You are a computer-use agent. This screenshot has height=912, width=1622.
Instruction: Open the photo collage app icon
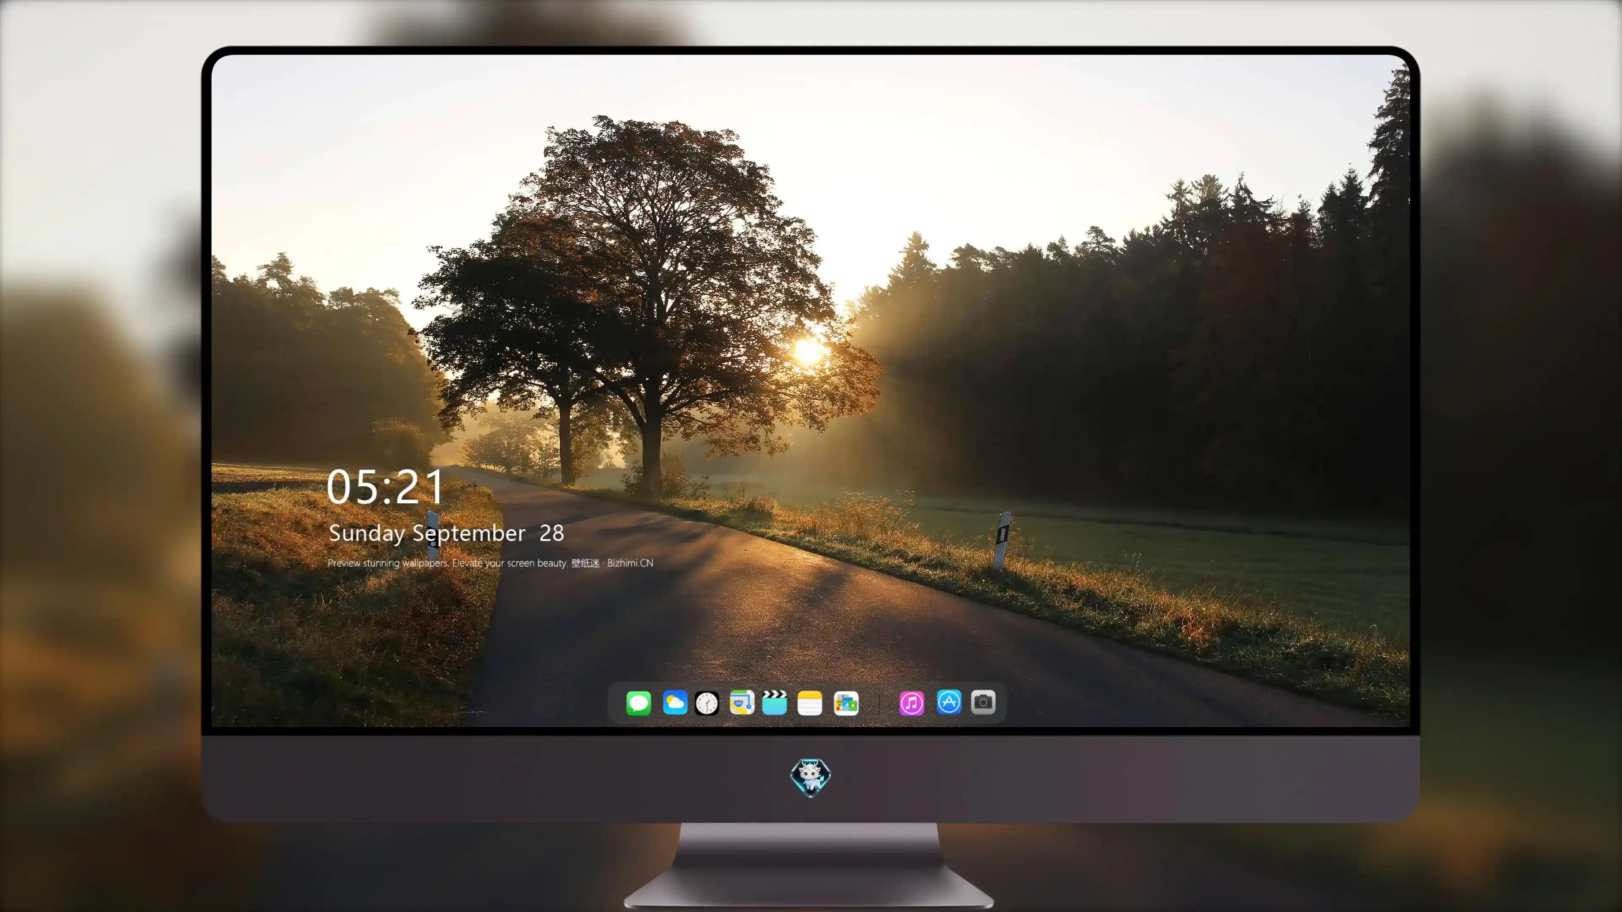pos(846,703)
